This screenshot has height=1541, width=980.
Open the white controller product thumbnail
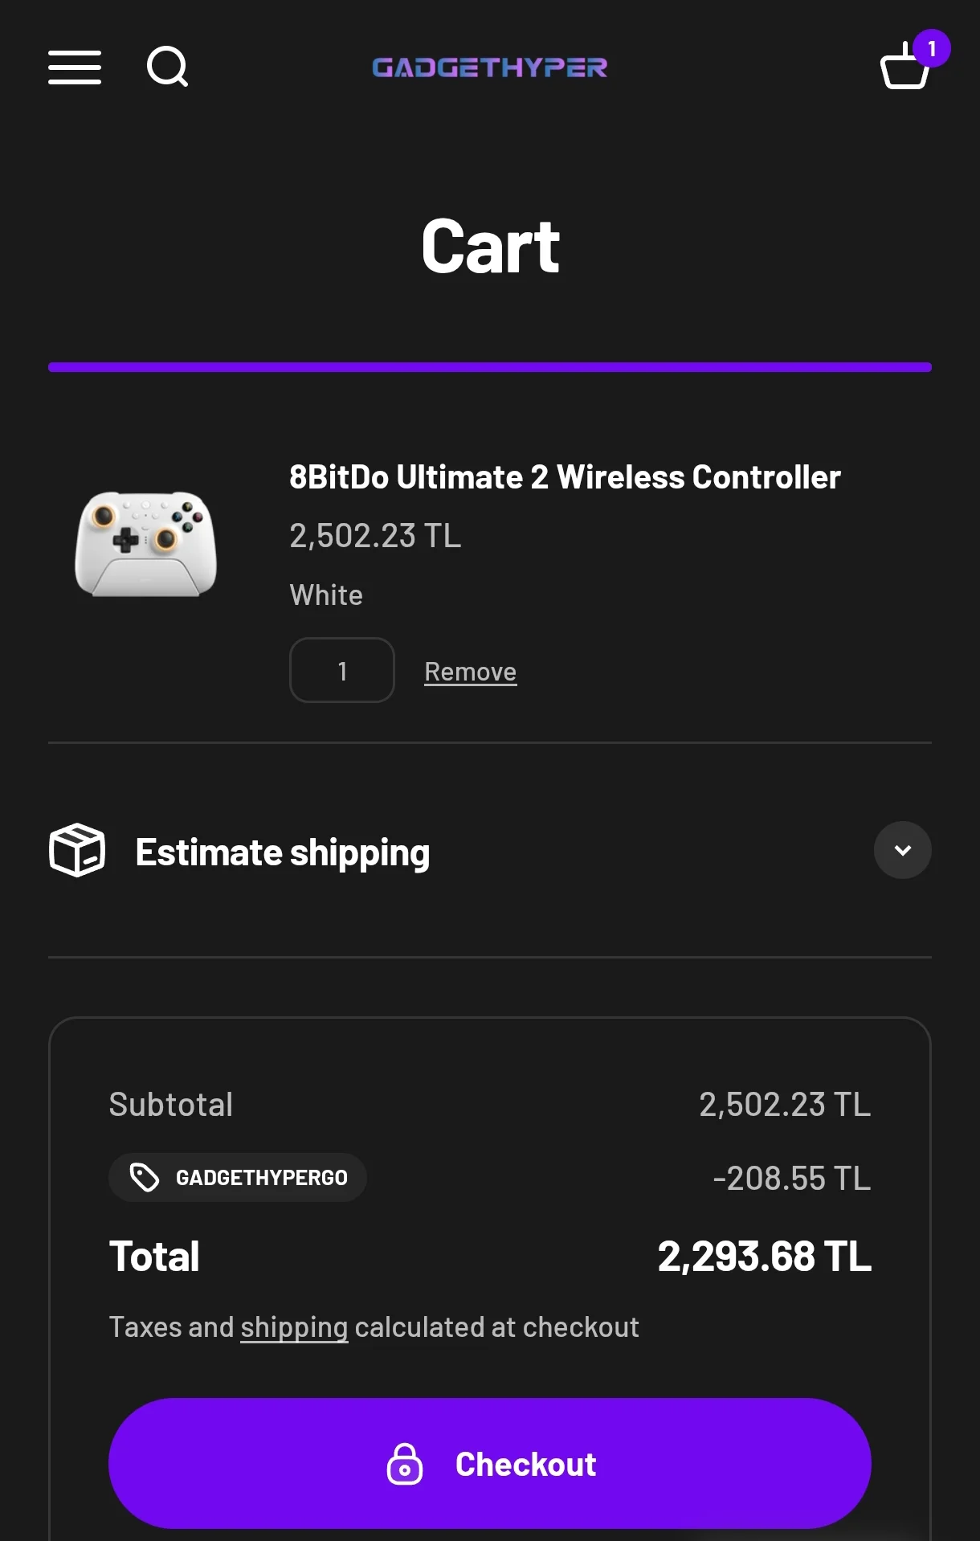click(x=146, y=544)
